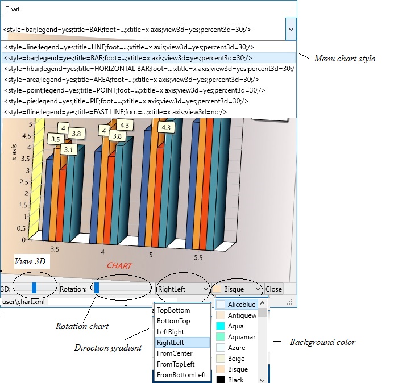Screen dimensions: 419x383
Task: Click the chart.xml file path field
Action: (23, 302)
